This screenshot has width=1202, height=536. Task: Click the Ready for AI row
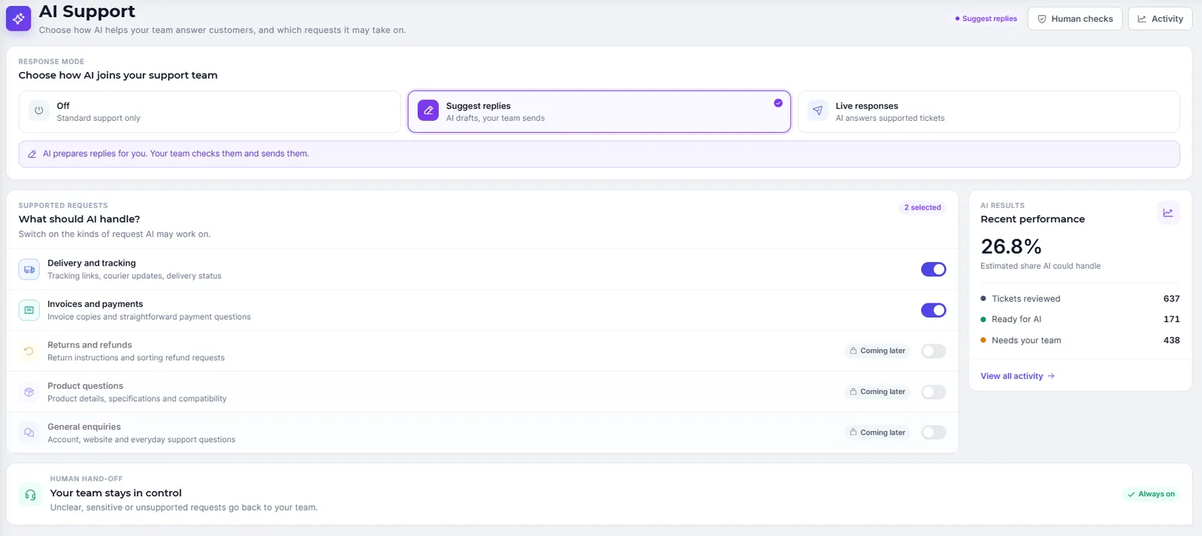pos(1080,319)
